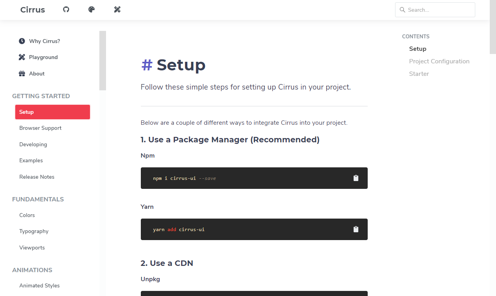The image size is (496, 296).
Task: Click the Npm subheading
Action: coord(148,156)
